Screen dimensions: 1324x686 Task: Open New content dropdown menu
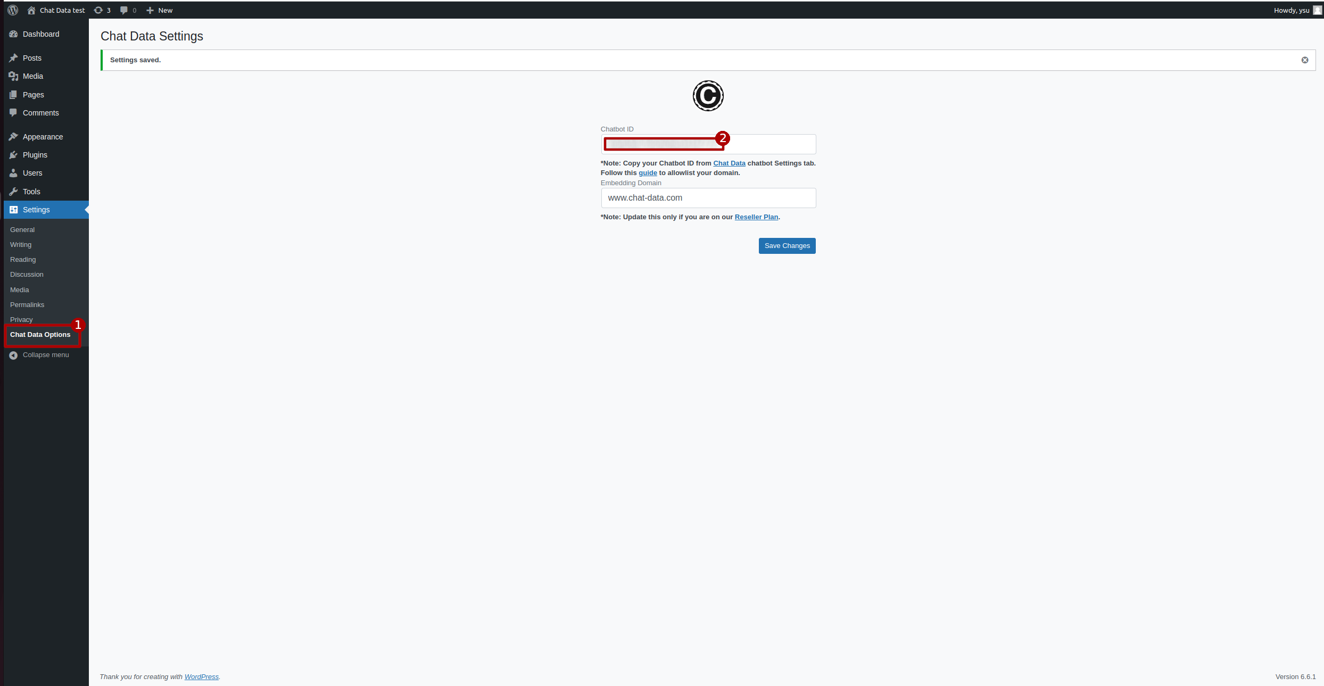(159, 10)
